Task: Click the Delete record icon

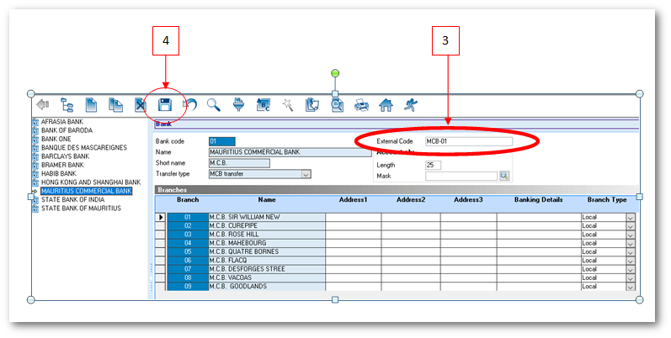Action: pyautogui.click(x=141, y=105)
